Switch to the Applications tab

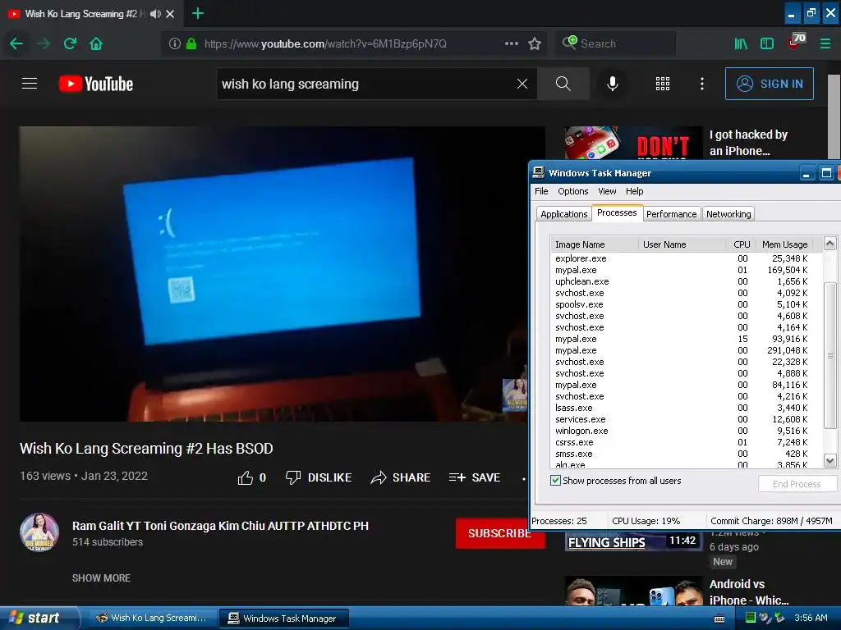point(563,214)
